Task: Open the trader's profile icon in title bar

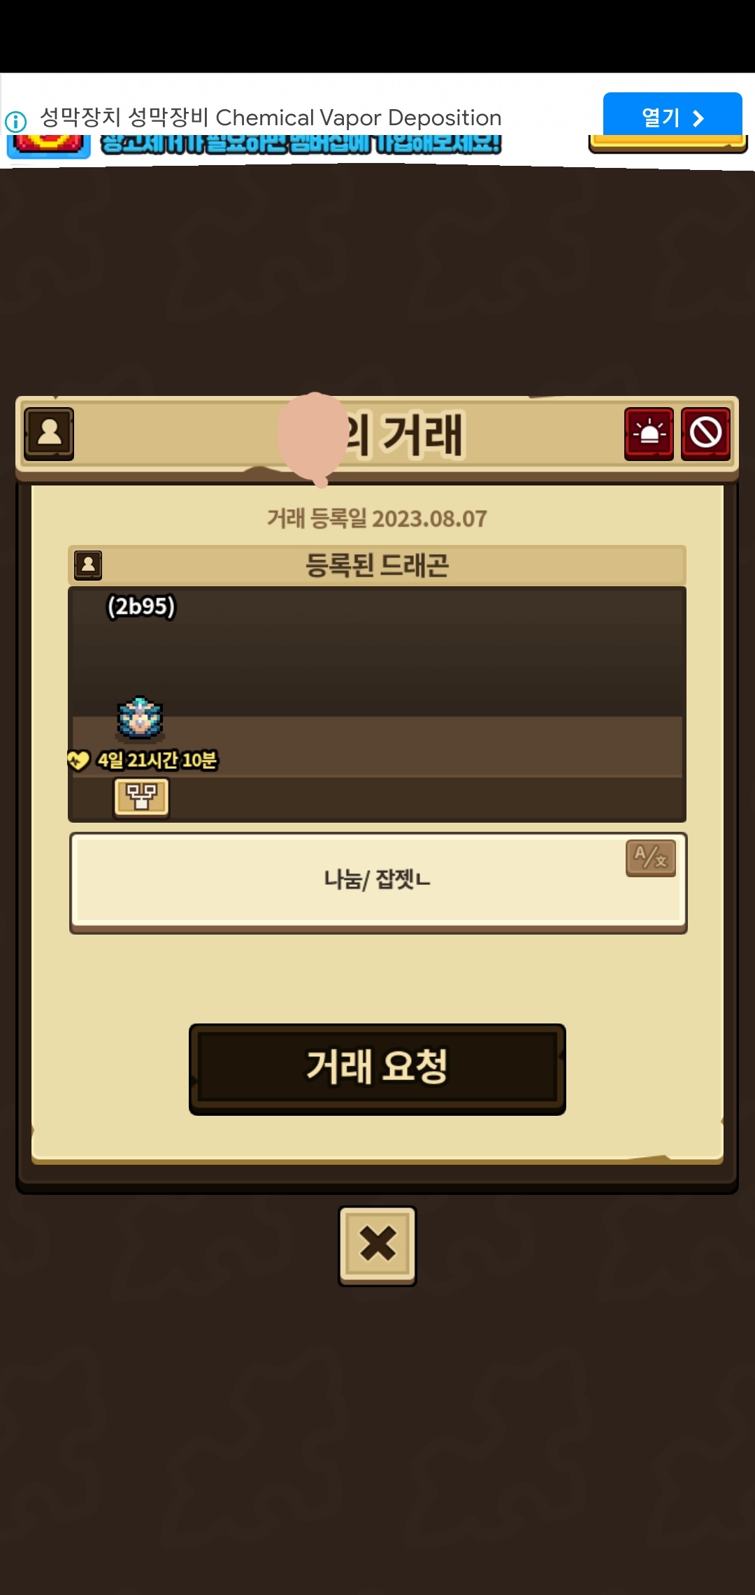Action: click(49, 434)
